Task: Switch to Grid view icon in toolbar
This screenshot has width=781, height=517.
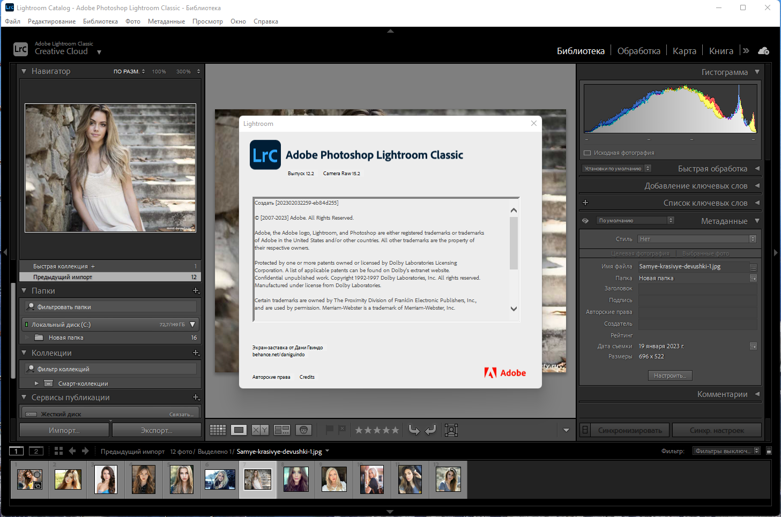Action: pos(218,430)
